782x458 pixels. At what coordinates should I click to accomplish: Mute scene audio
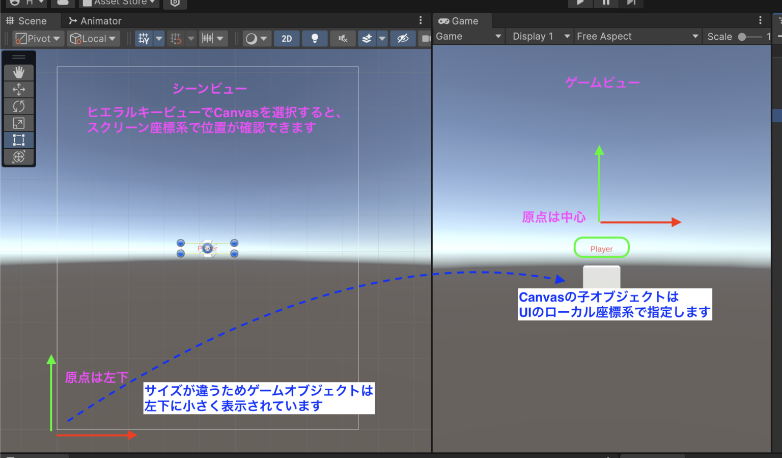point(343,38)
